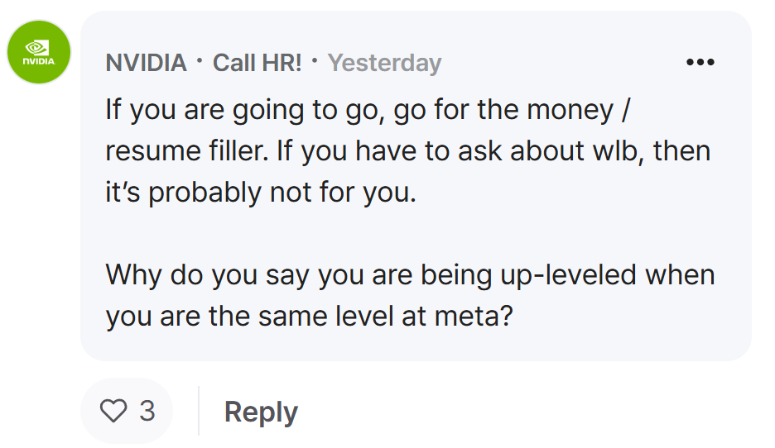Viewport: 775px width, 448px height.
Task: Click the like count number 3
Action: pos(147,411)
